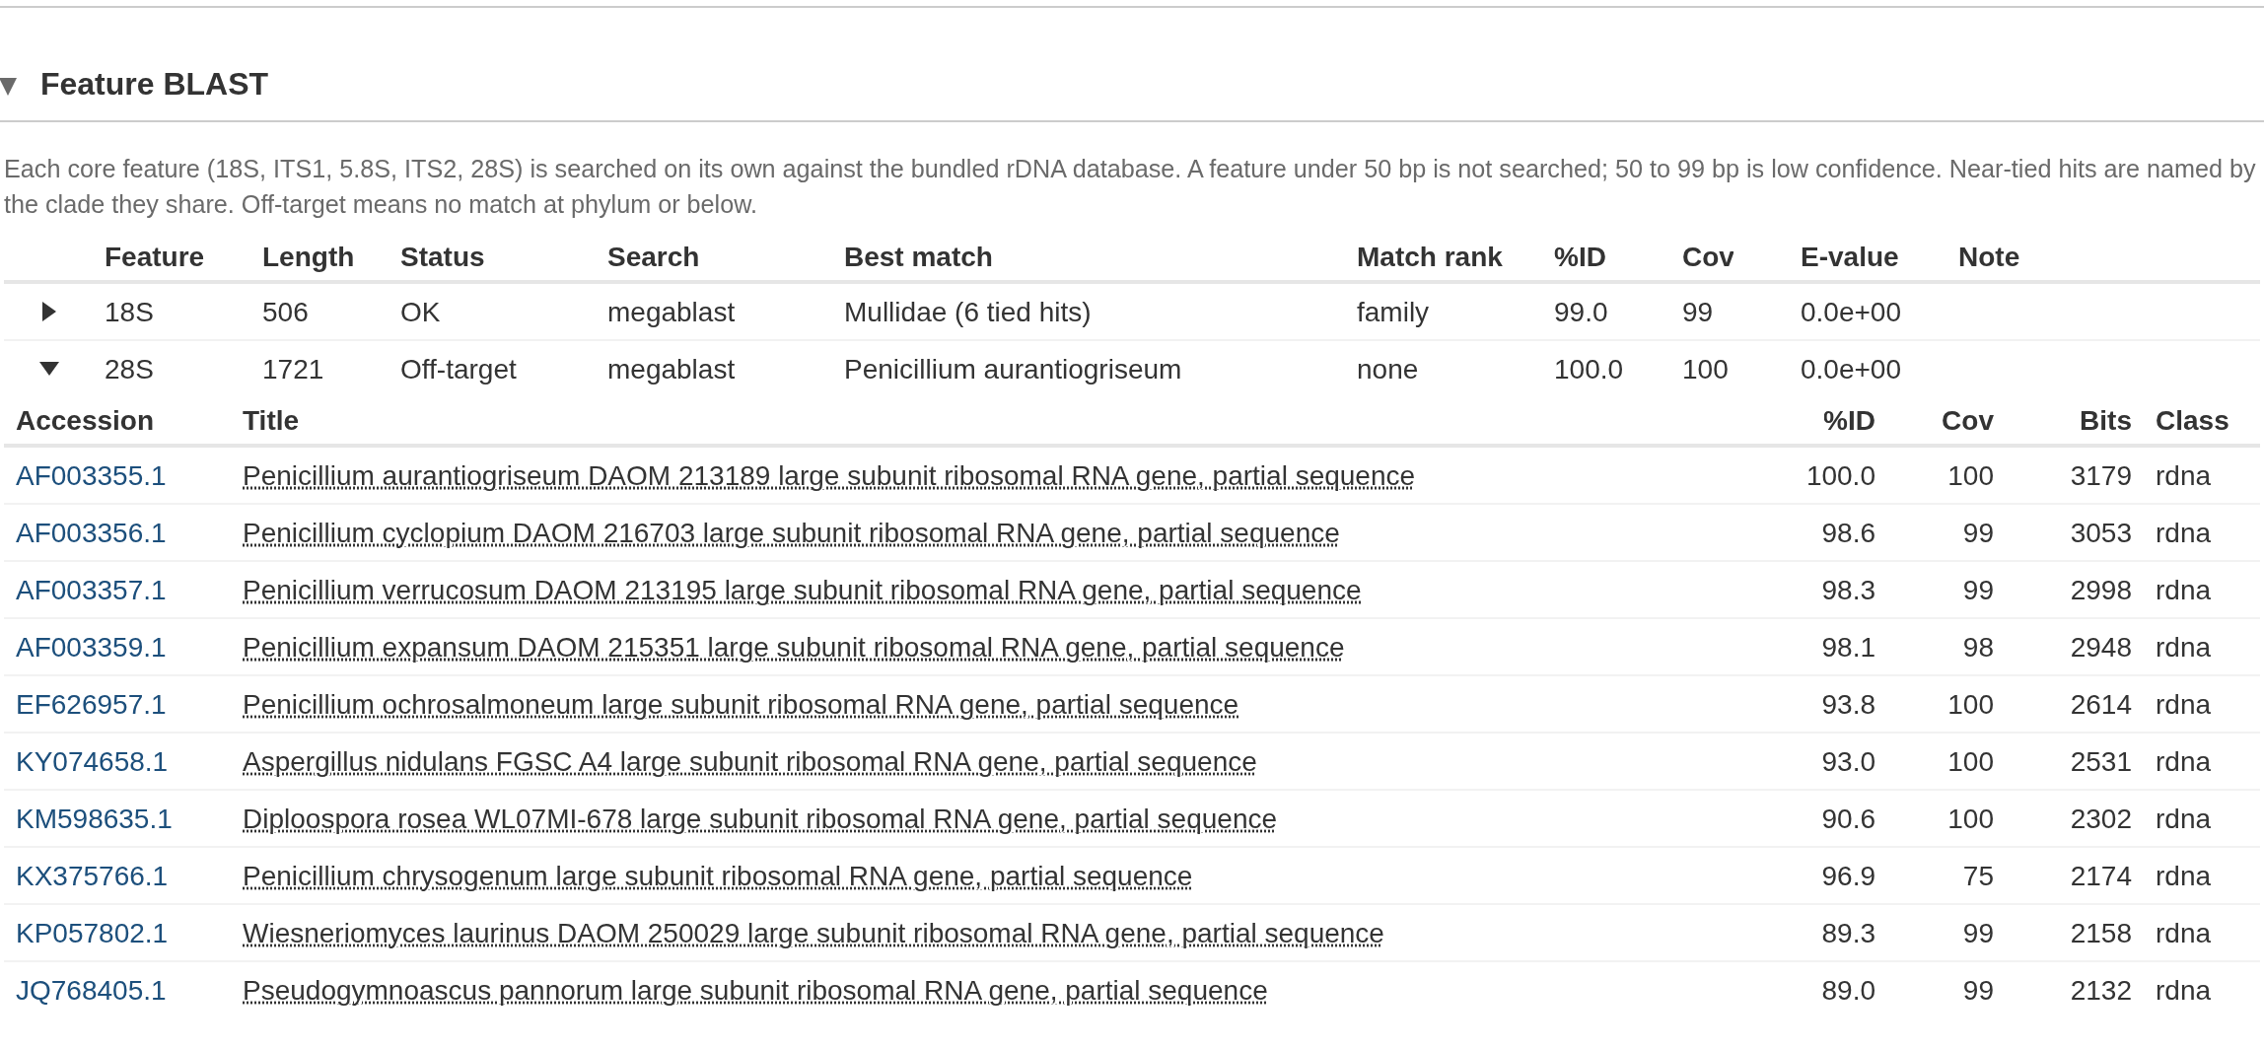Open accession AF003355.1 link
The image size is (2264, 1049).
point(91,476)
